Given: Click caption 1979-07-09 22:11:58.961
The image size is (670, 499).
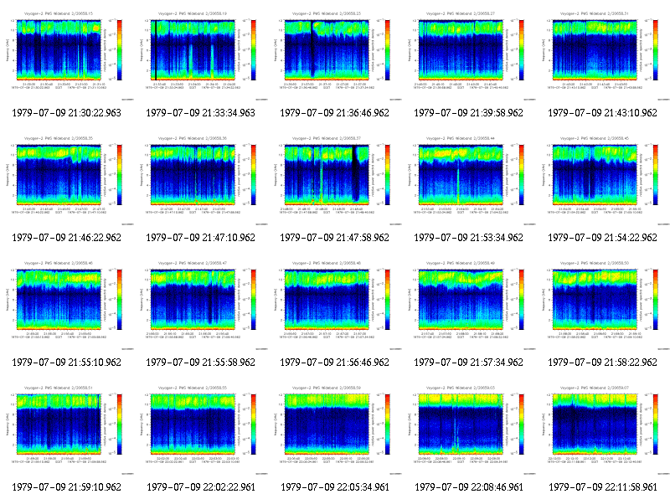Looking at the screenshot, I should [x=602, y=487].
